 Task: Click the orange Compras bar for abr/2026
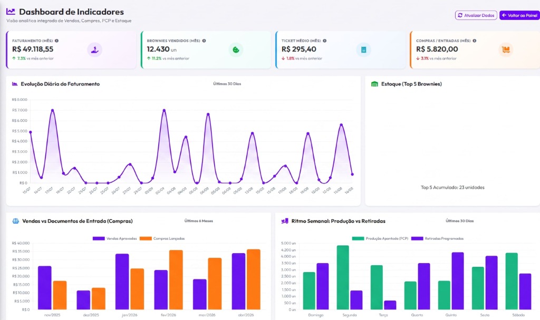click(x=254, y=279)
